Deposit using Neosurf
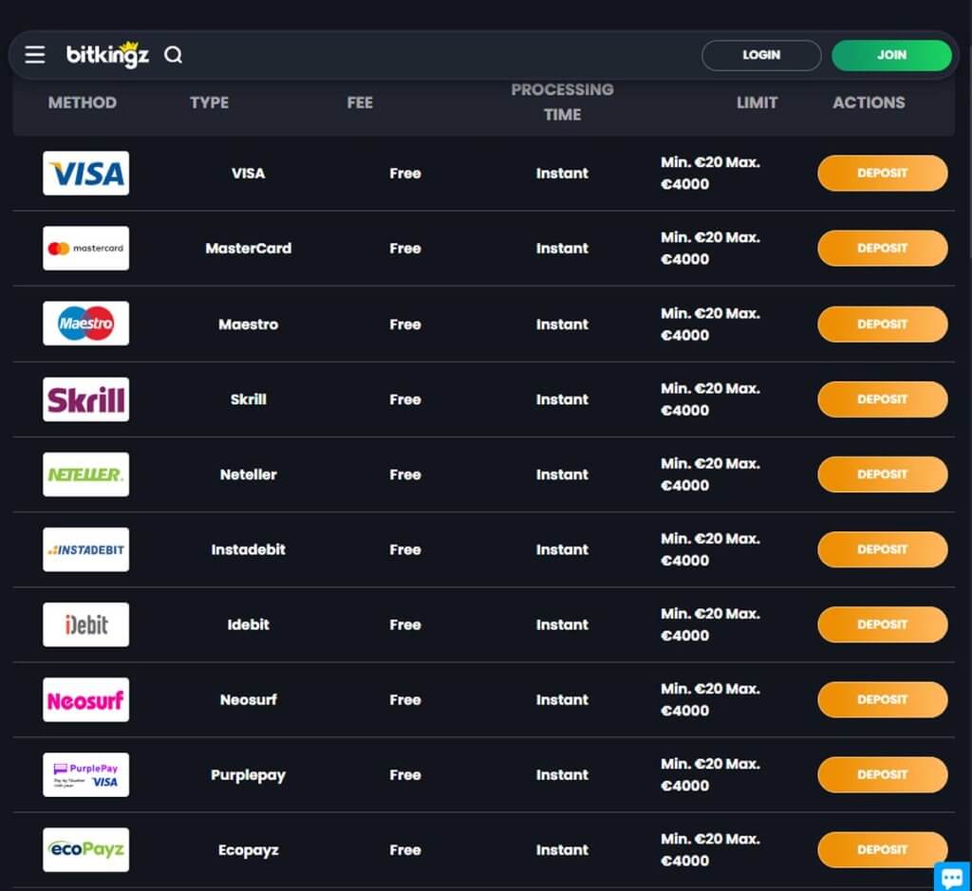The image size is (972, 891). tap(882, 699)
